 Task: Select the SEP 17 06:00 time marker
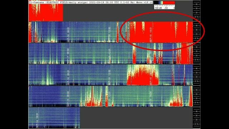68,56
